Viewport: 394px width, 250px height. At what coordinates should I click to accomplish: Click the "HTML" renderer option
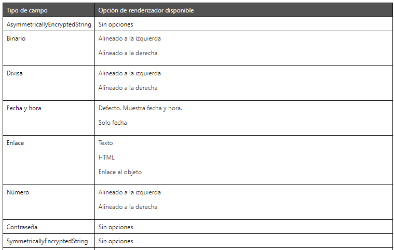(106, 157)
